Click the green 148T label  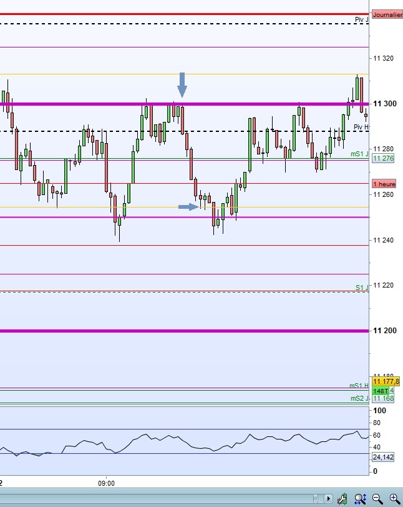click(381, 391)
